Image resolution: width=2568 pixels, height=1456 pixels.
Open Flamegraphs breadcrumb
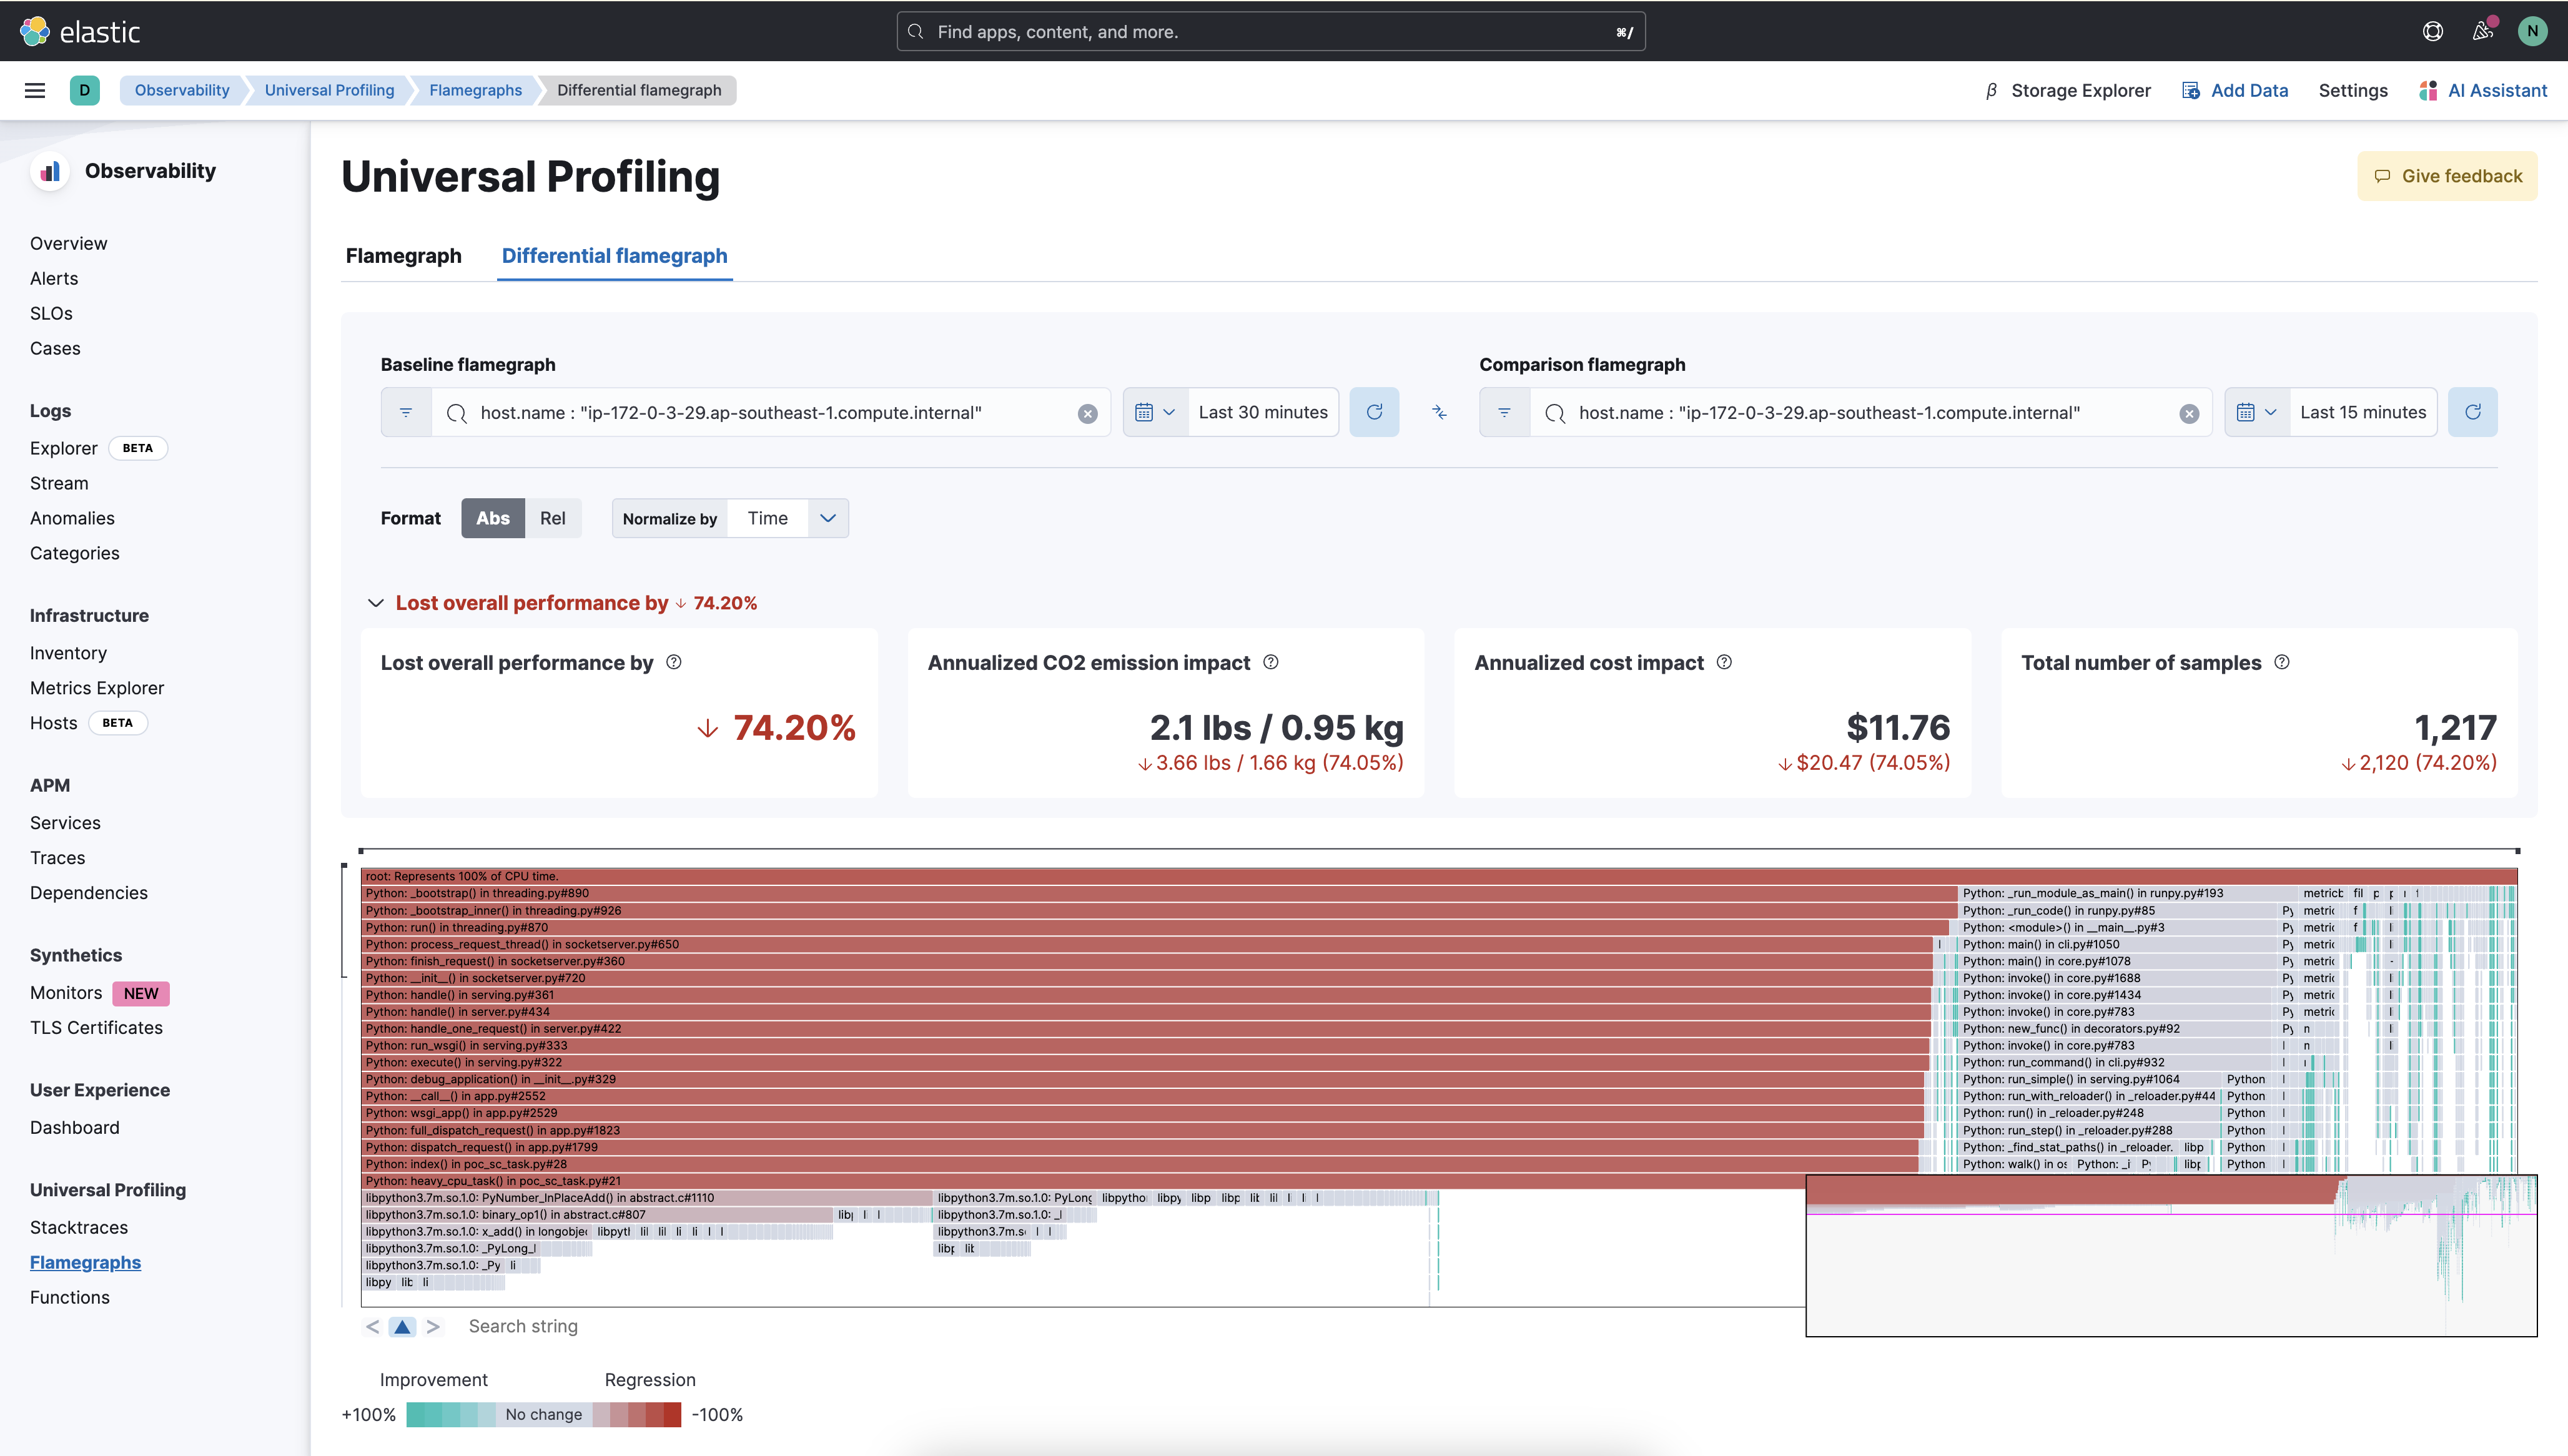pos(476,90)
